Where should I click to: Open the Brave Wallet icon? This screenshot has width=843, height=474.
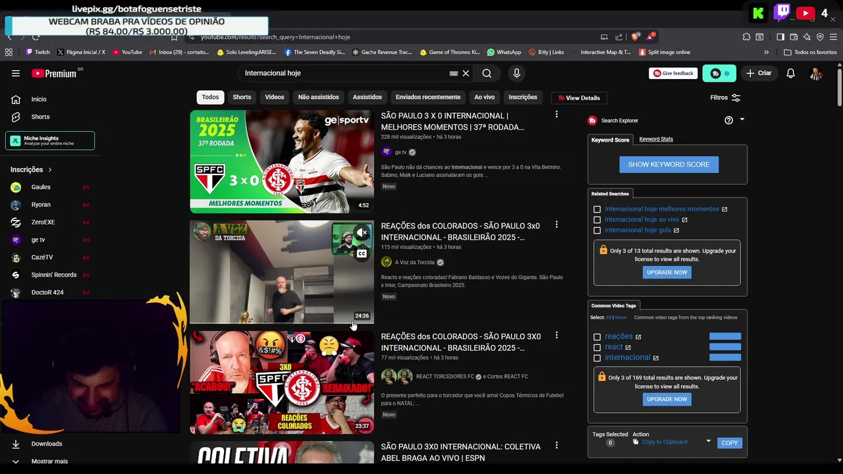click(x=794, y=37)
